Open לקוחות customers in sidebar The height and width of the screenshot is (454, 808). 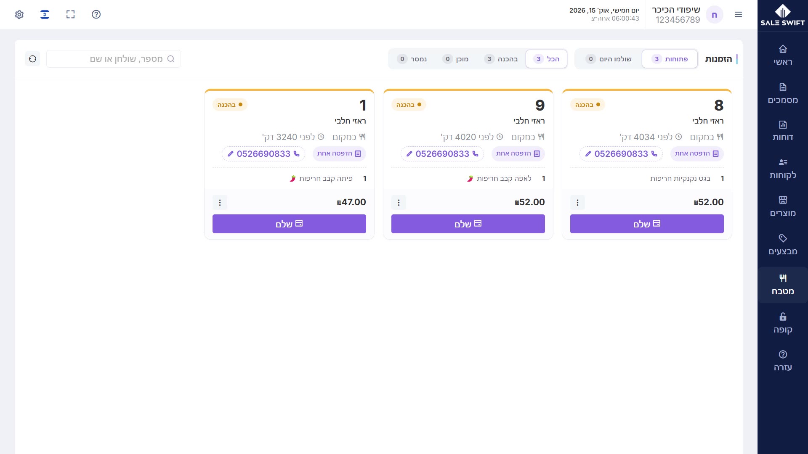[783, 169]
